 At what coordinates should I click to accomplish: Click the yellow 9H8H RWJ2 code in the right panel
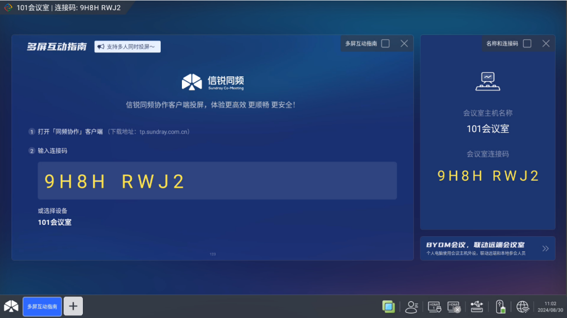488,176
